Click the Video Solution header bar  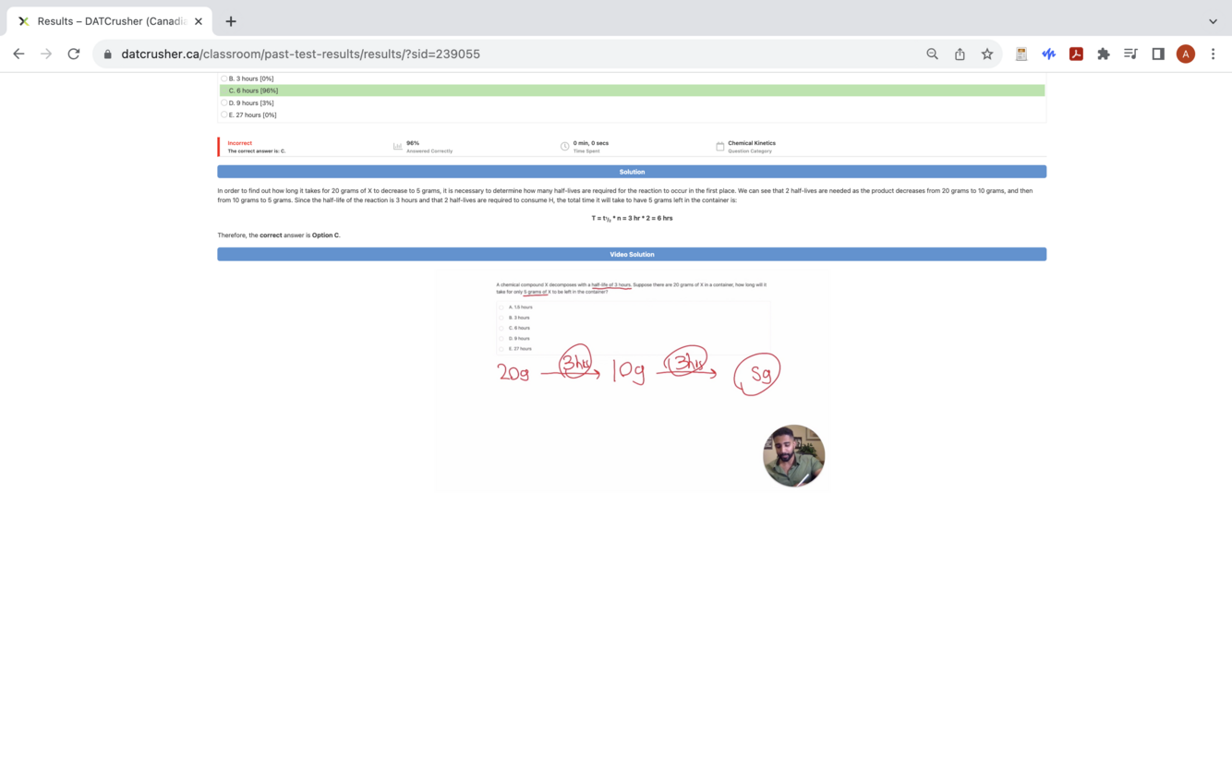(x=632, y=254)
